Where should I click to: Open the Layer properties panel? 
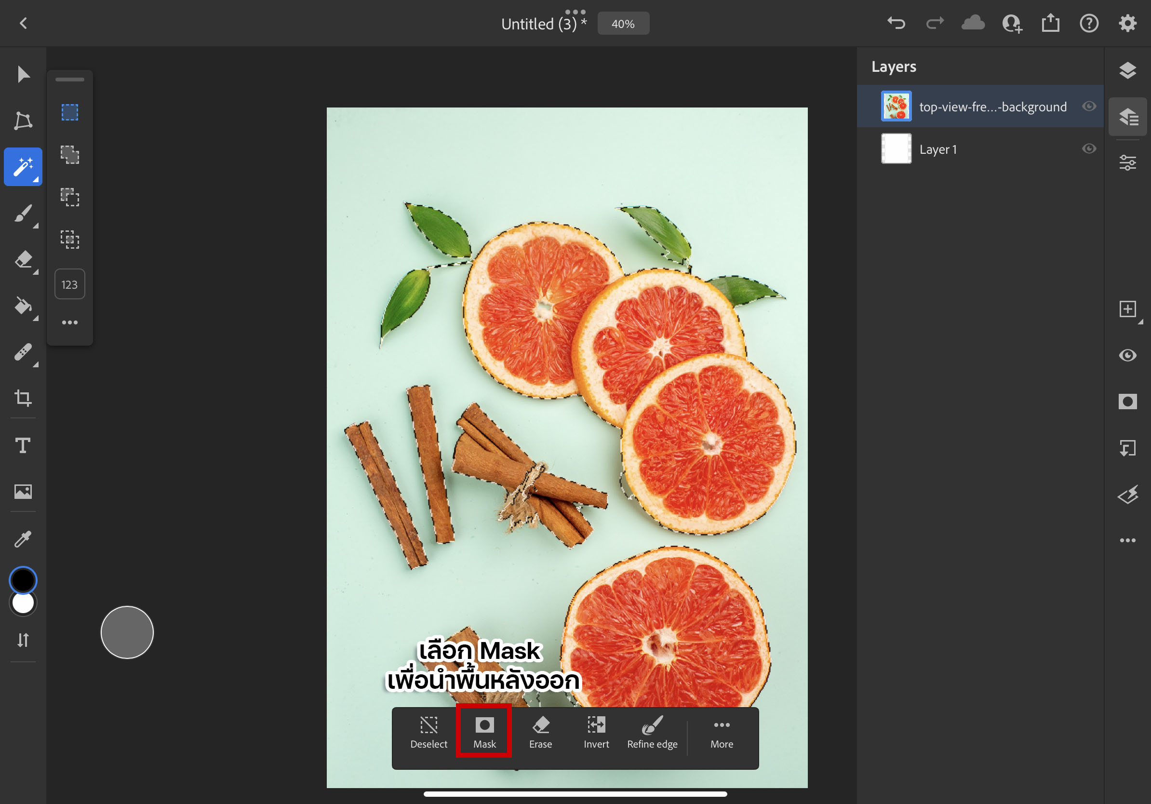[x=1127, y=163]
